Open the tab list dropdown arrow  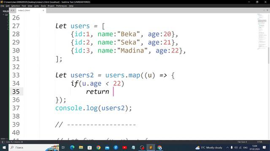click(x=267, y=10)
